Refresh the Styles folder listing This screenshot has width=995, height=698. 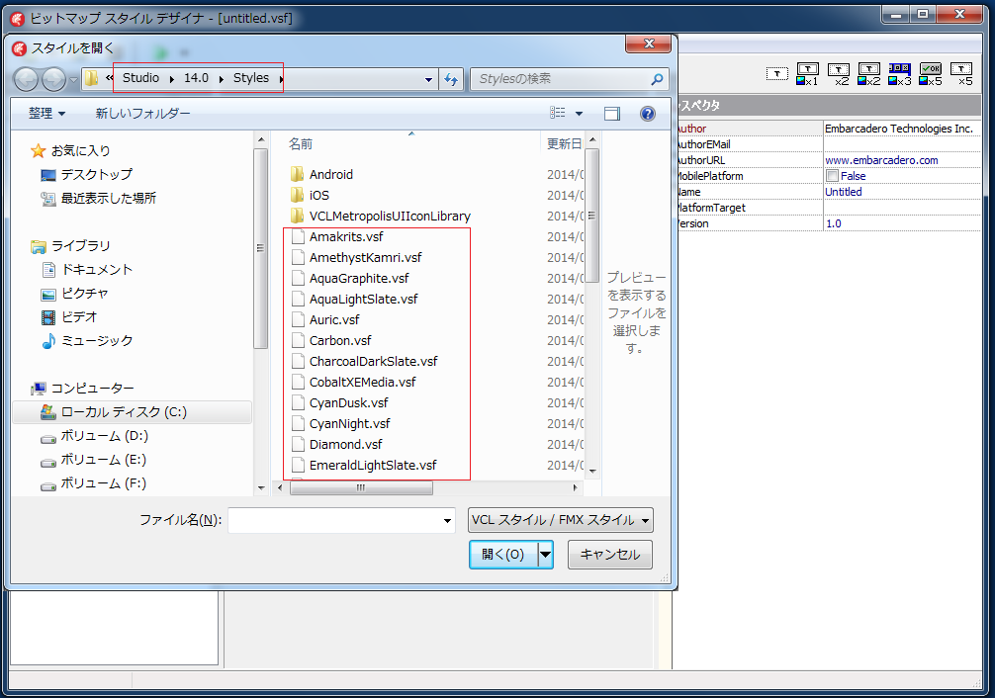click(x=451, y=79)
